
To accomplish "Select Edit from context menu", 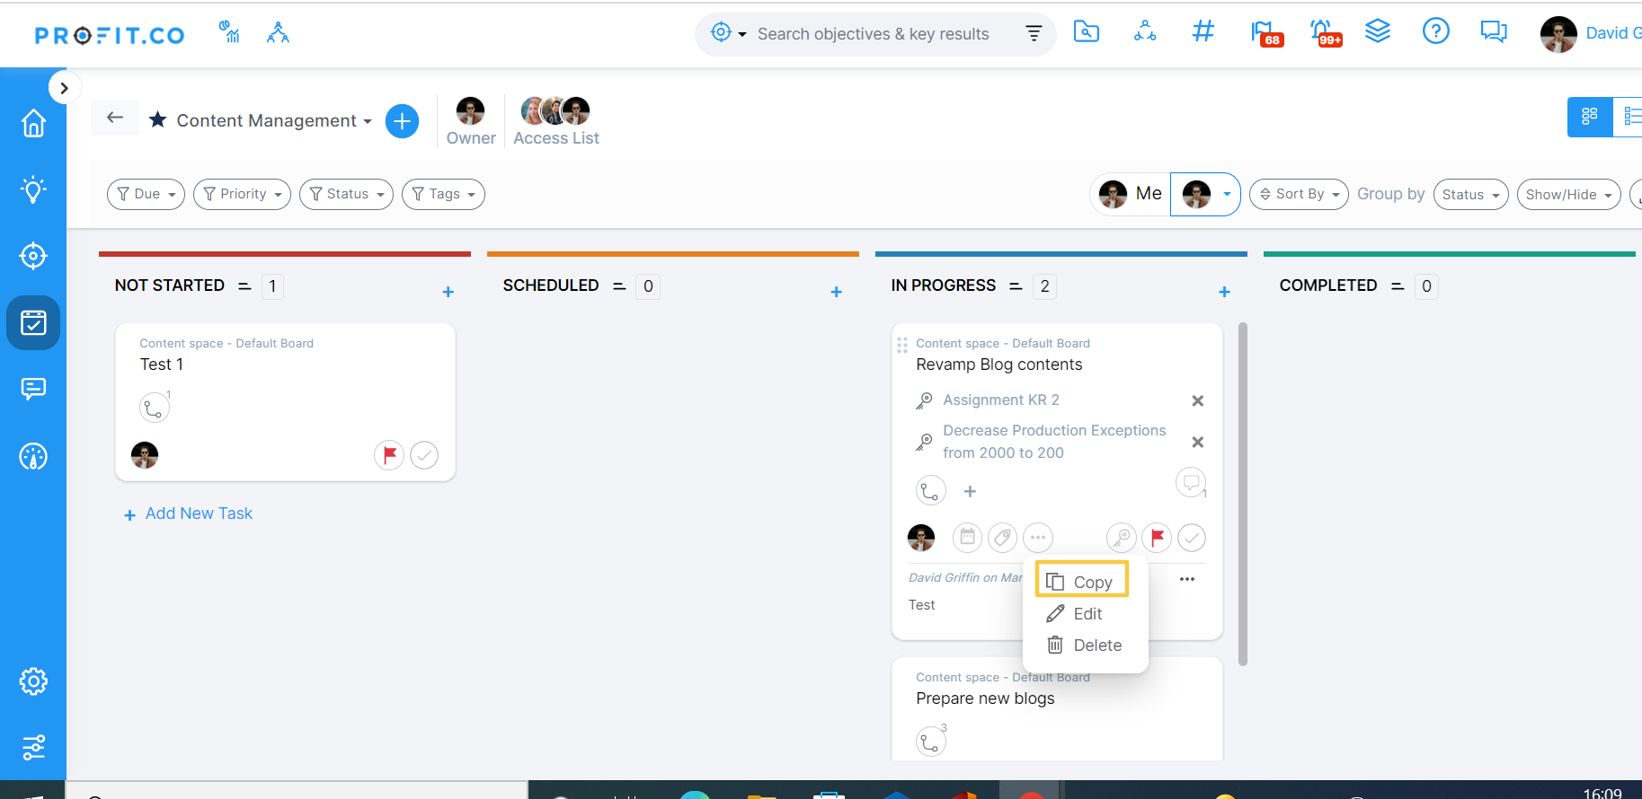I will pyautogui.click(x=1075, y=614).
